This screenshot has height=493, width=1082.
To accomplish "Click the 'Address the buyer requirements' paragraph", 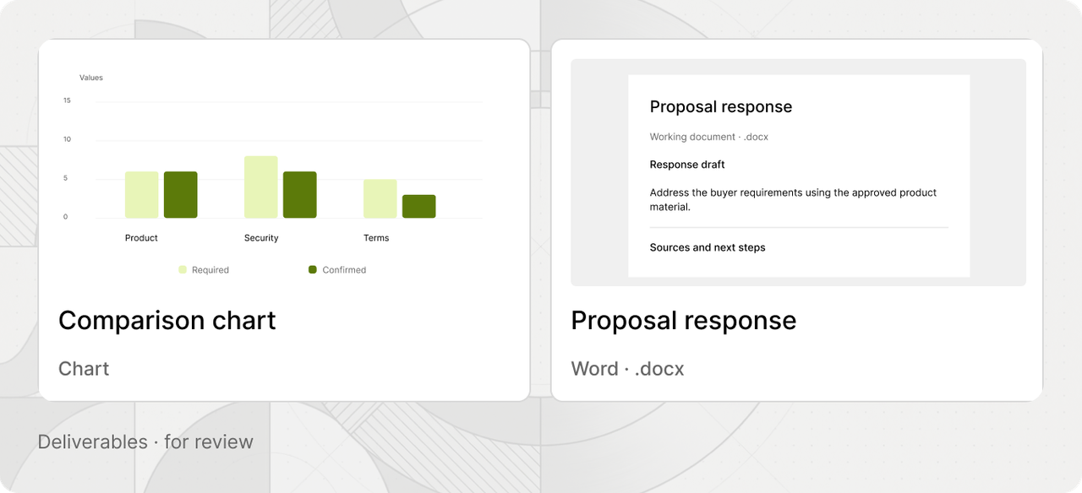I will tap(794, 199).
